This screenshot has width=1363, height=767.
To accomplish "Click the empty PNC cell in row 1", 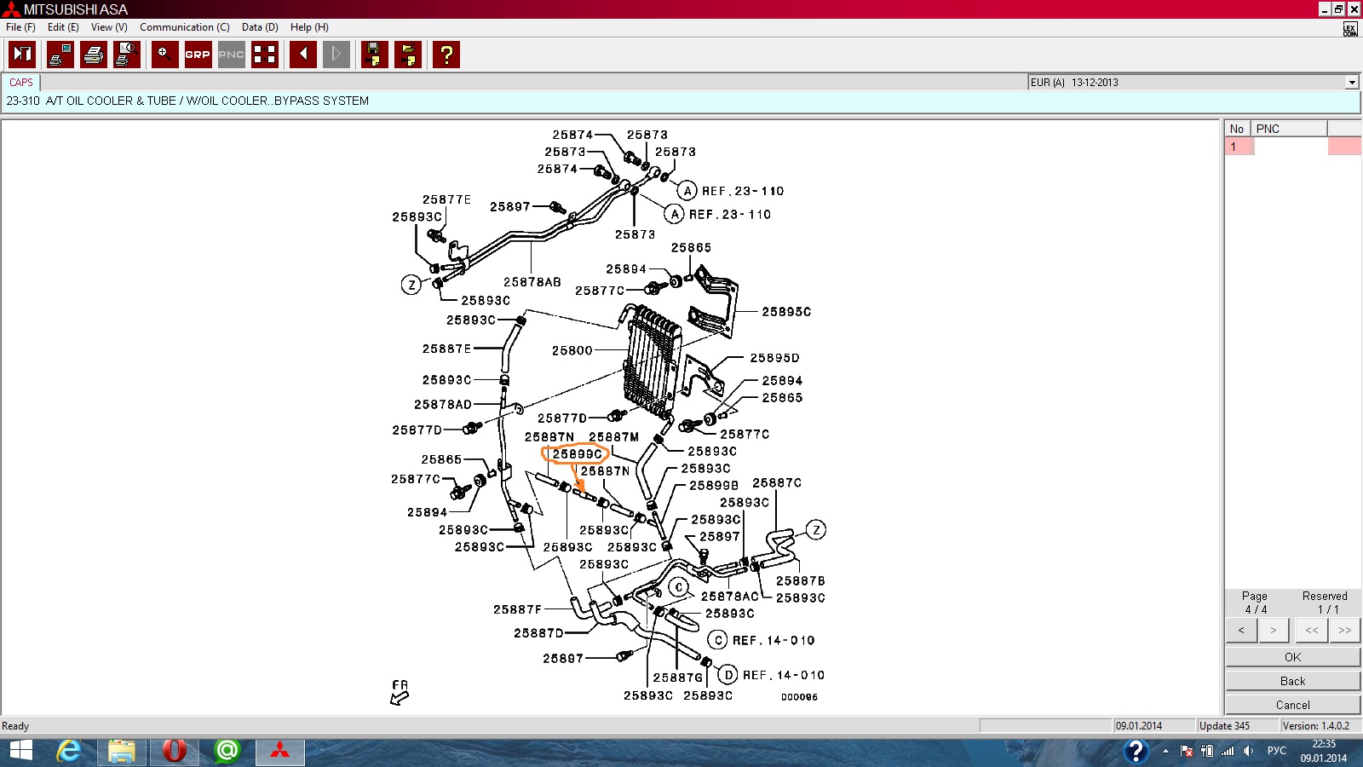I will (x=1290, y=147).
